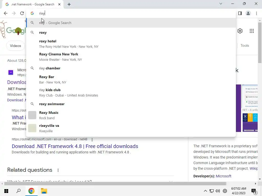Choose the 'roxy swimwear' suggestion

[131, 104]
